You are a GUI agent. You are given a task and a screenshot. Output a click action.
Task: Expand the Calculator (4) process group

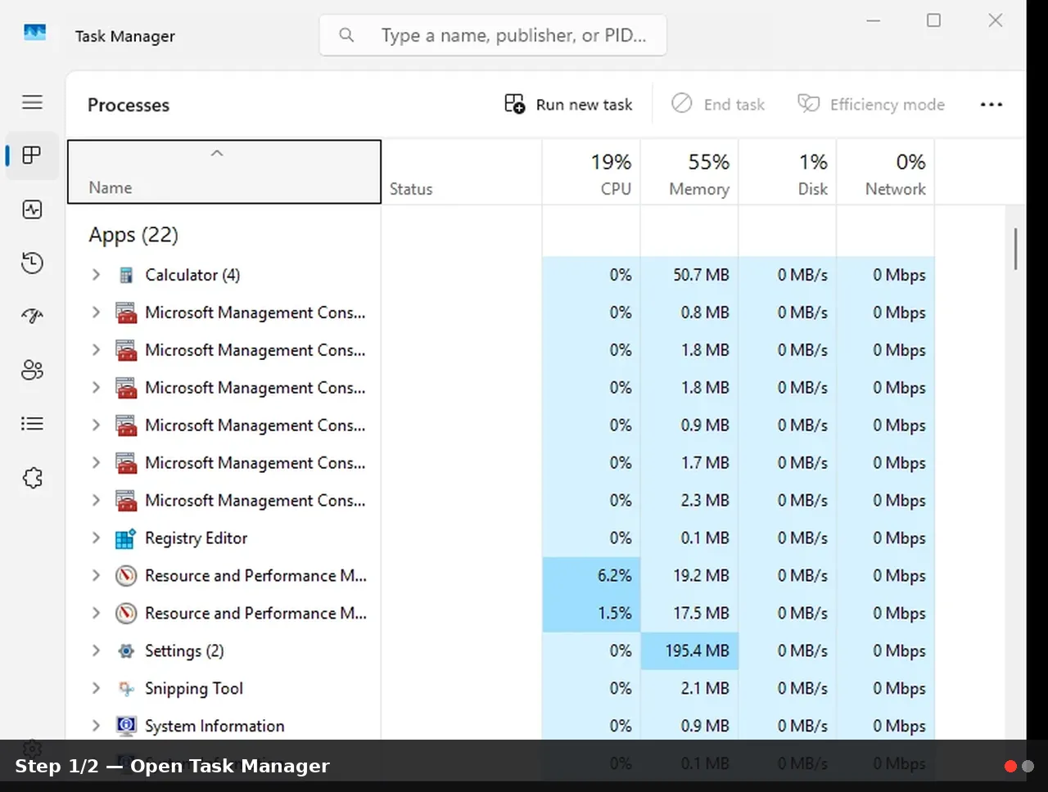pyautogui.click(x=96, y=275)
